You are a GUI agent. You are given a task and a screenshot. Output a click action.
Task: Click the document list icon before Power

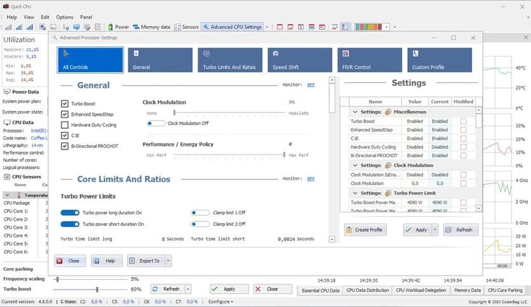point(98,27)
